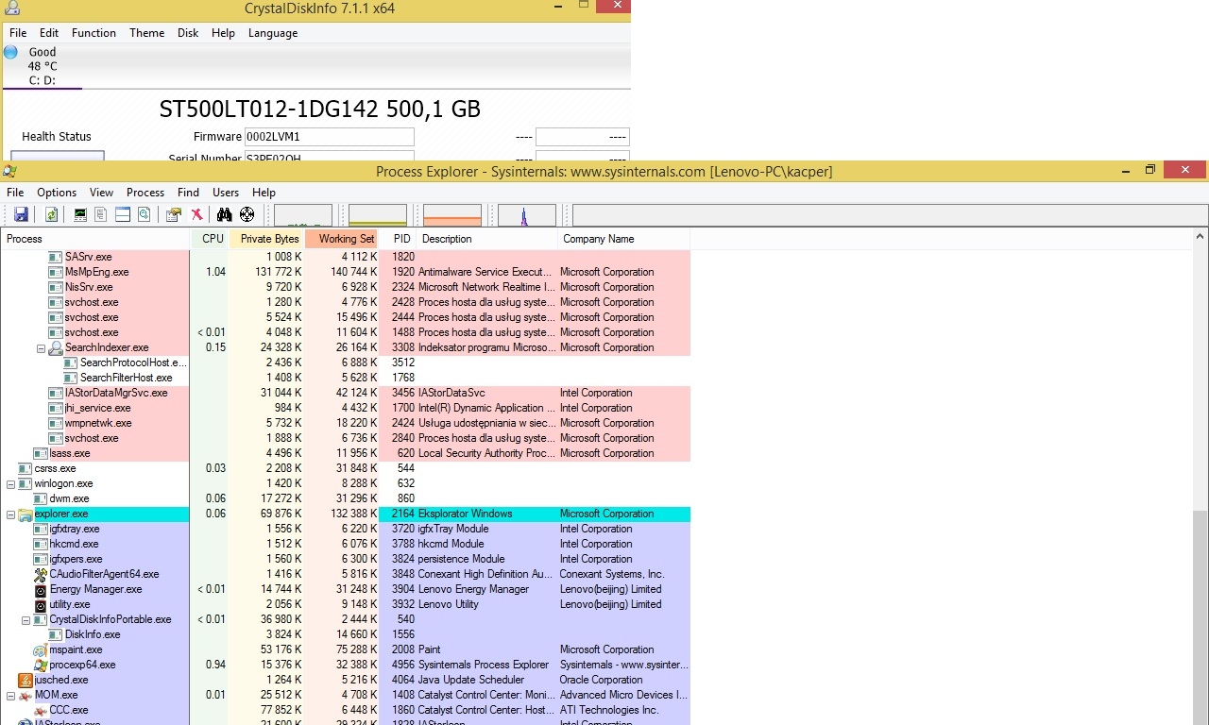Collapse the CrystalDiskInfoPortable.exe tree node

click(x=26, y=620)
